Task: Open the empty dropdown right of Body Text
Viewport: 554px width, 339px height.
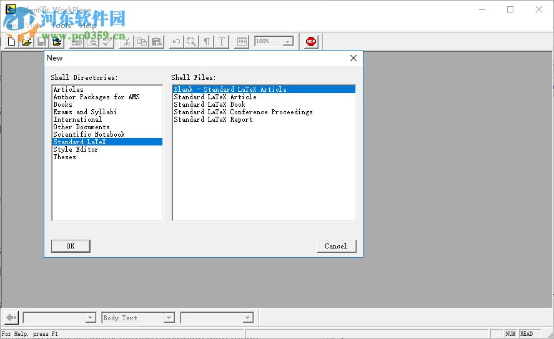Action: (248, 318)
